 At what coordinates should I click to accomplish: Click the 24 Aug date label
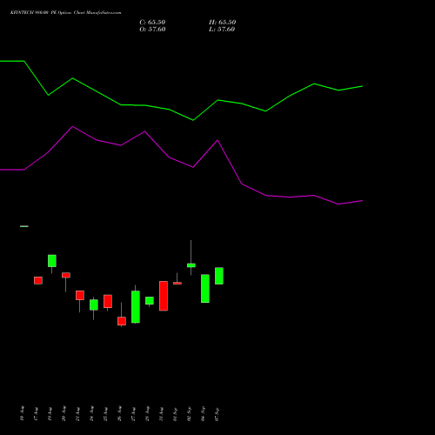(x=91, y=414)
